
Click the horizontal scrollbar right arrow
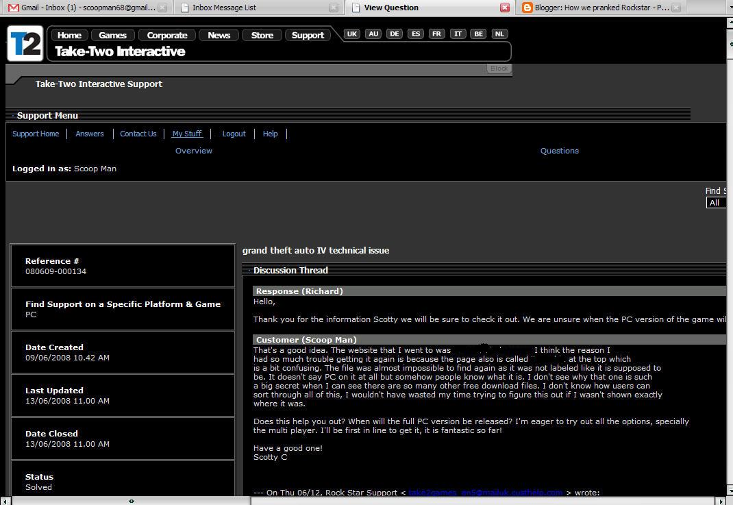tap(721, 501)
